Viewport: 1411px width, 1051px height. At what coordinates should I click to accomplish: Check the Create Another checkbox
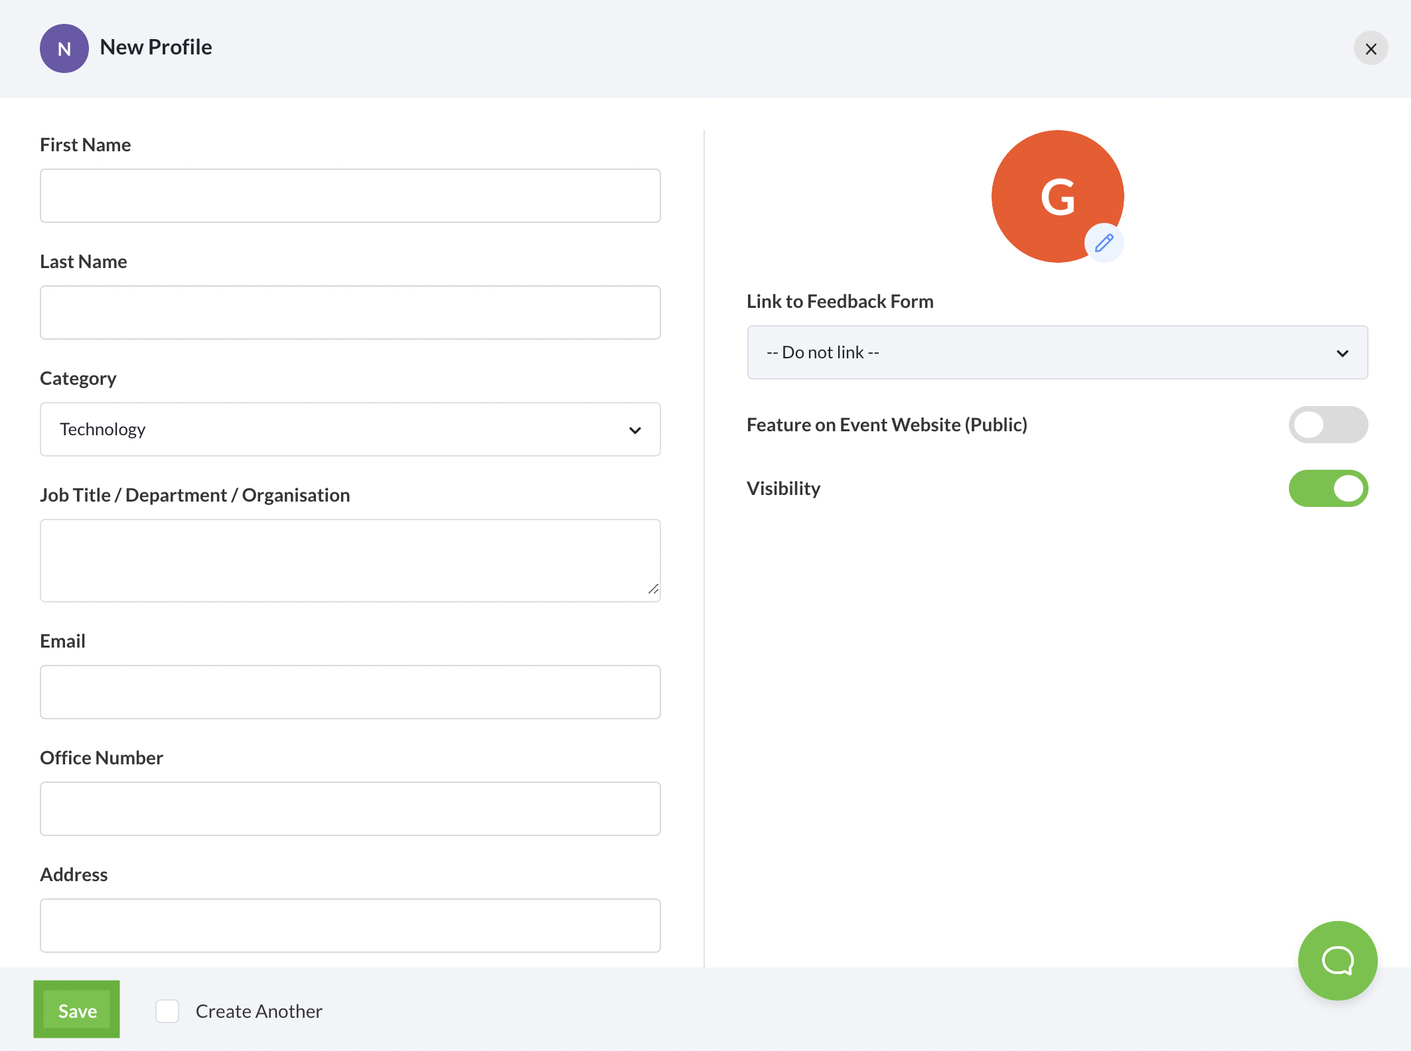pos(167,1011)
